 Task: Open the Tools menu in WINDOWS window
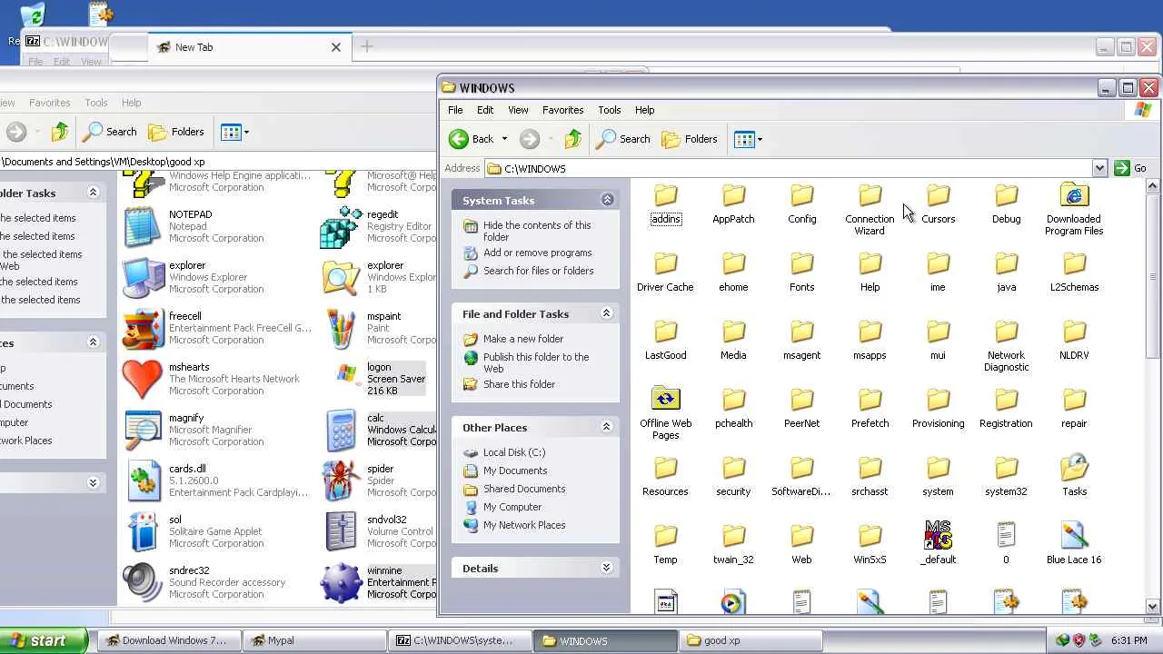click(x=609, y=110)
